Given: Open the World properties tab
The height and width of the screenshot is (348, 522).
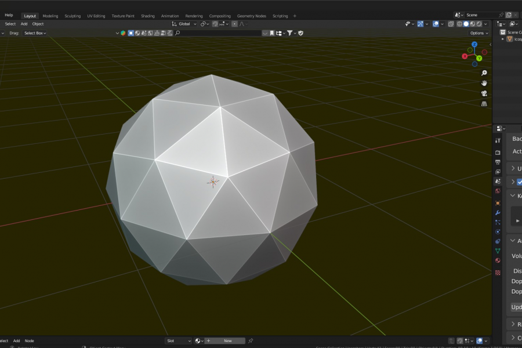Looking at the screenshot, I should (498, 191).
